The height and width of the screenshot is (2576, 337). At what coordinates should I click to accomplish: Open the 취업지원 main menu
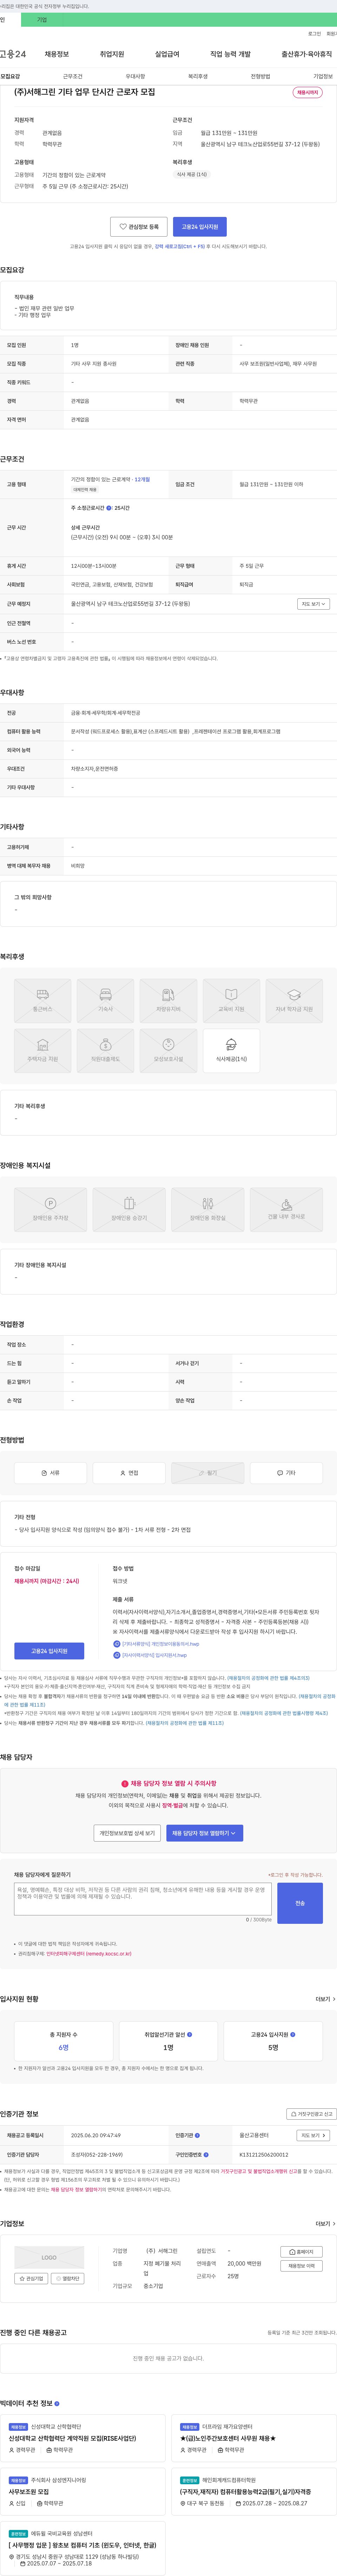coord(112,54)
